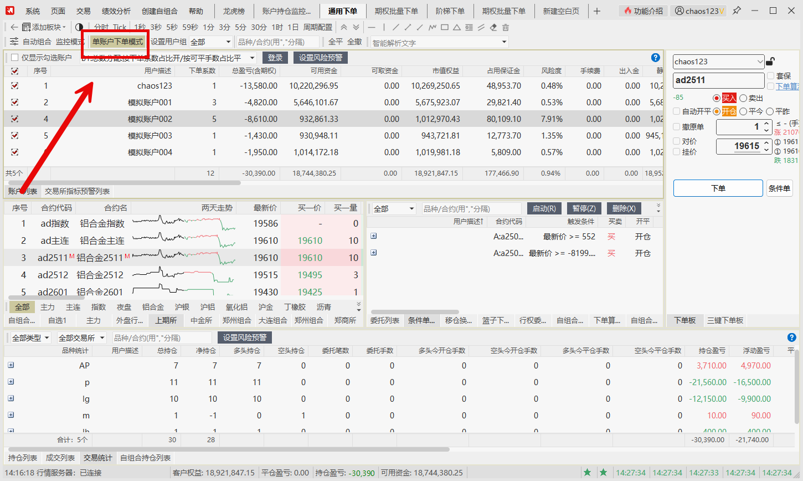Click the pin window icon in title bar
The width and height of the screenshot is (803, 481).
(x=737, y=11)
